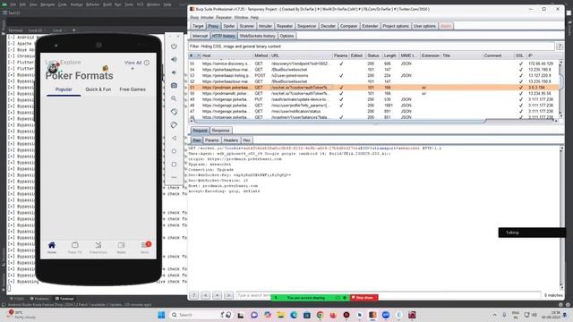Click the Burp search term input field
Screen dimensions: 573x322
tap(389, 295)
